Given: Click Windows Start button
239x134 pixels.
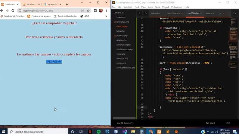Looking at the screenshot, I should pyautogui.click(x=3, y=131).
